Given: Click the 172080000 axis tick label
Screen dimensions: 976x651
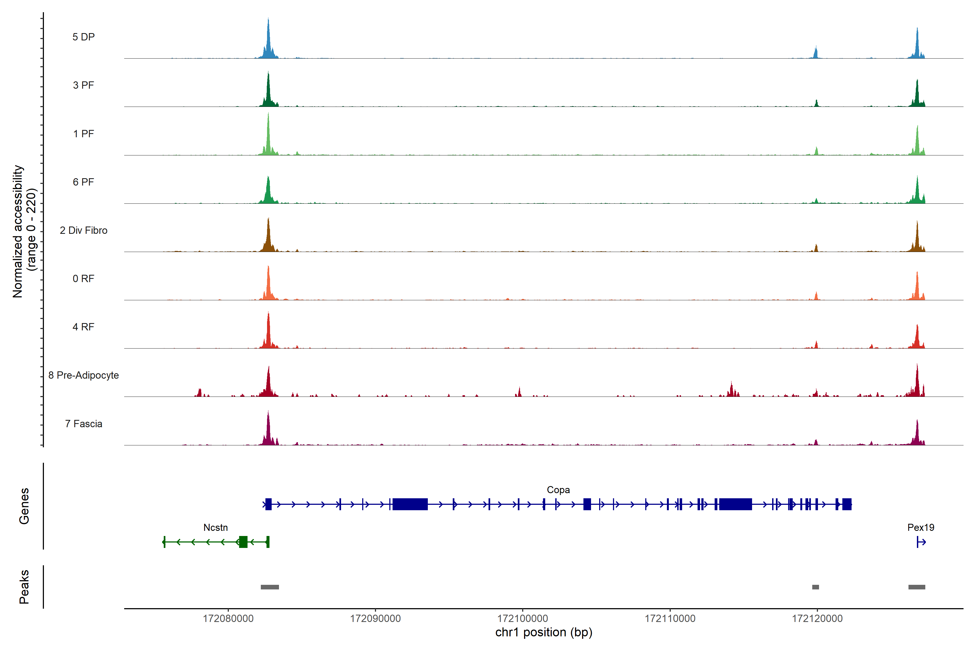Looking at the screenshot, I should coord(228,619).
